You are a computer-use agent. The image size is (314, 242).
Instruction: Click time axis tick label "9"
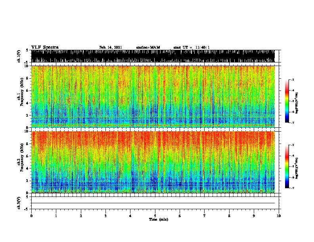point(254,216)
